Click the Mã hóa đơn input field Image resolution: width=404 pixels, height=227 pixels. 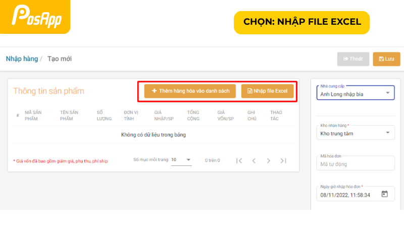click(356, 163)
